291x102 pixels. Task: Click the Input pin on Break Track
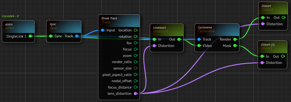point(103,30)
